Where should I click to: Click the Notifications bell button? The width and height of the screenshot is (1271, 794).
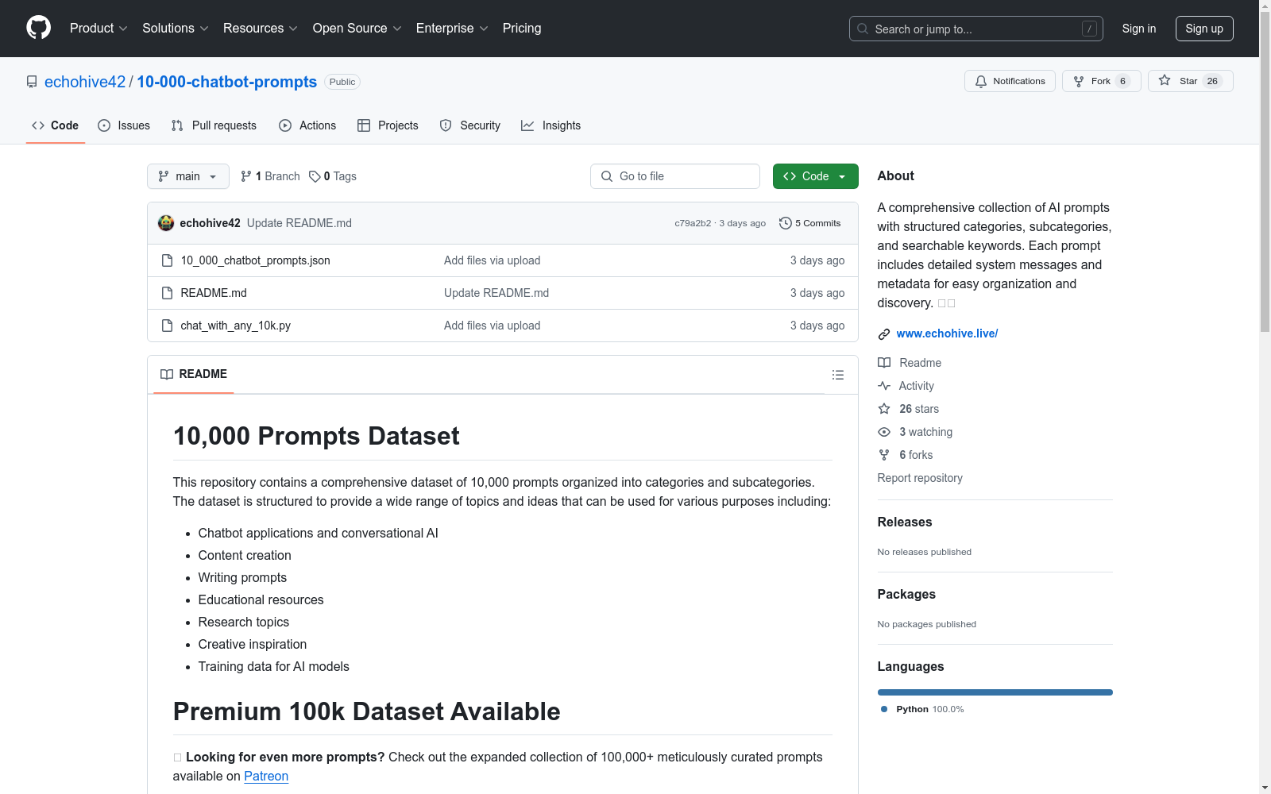[1010, 81]
